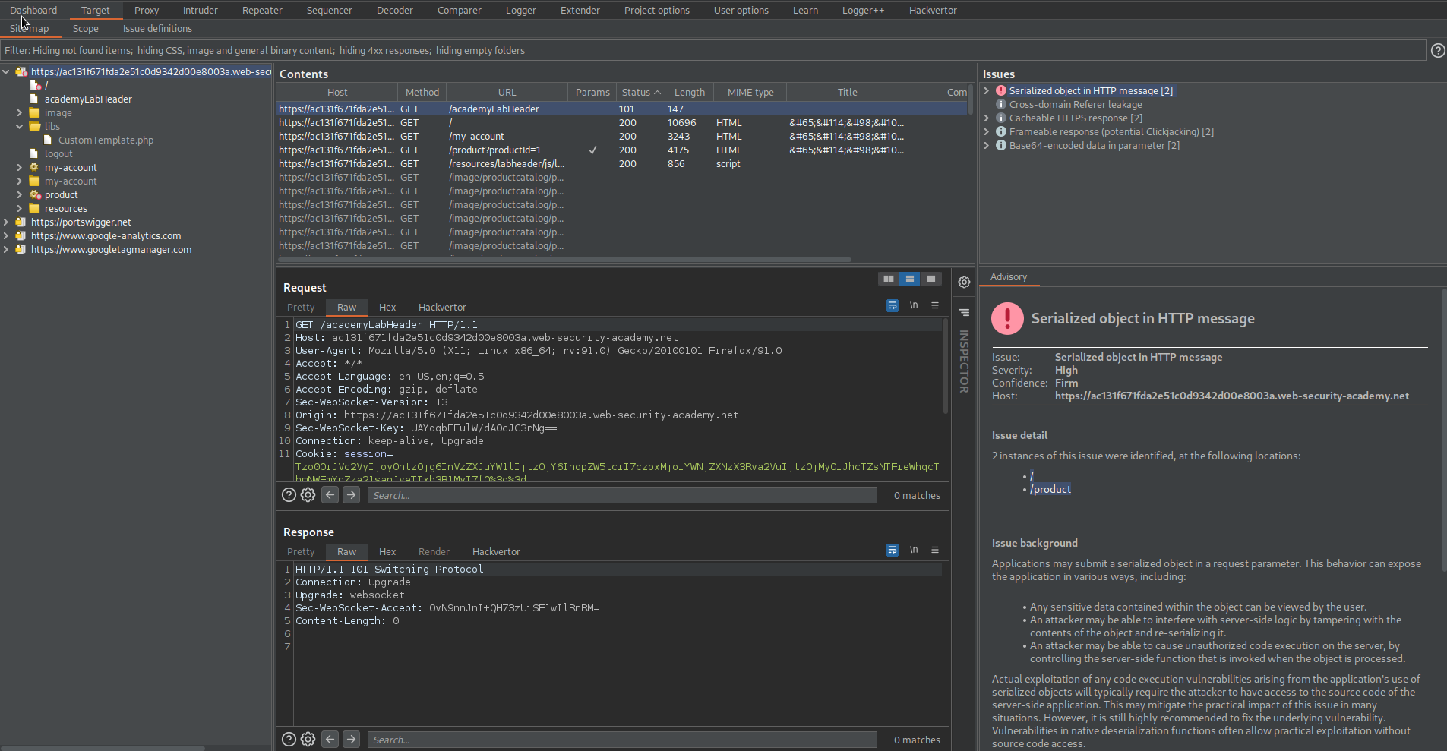Open filter help question mark icon
This screenshot has height=751, width=1447.
(x=1438, y=50)
